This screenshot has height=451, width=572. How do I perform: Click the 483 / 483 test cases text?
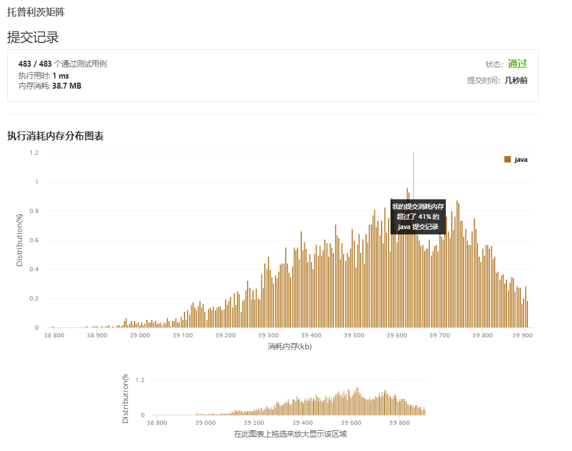click(62, 64)
